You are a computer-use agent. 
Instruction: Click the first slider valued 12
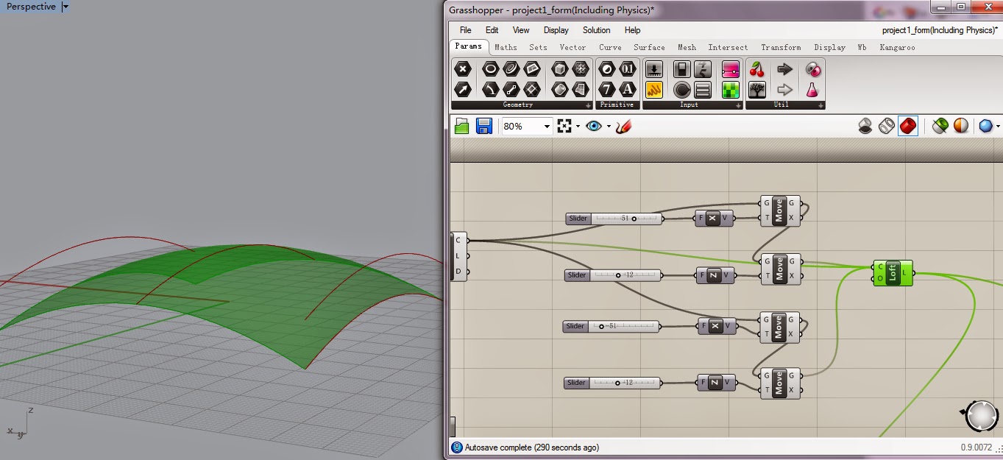[x=612, y=275]
